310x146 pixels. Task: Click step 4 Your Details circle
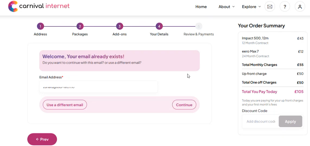159,26
